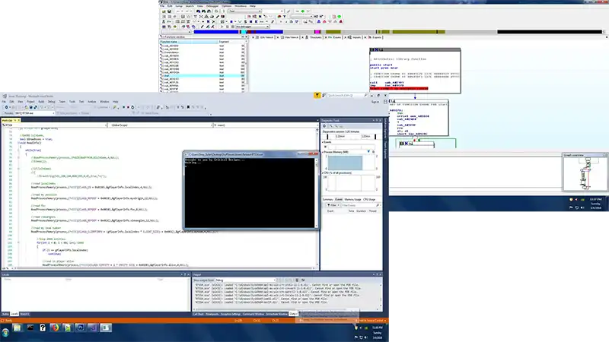Click the blue segment of IDA navigation band
This screenshot has width=609, height=342.
tap(216, 32)
